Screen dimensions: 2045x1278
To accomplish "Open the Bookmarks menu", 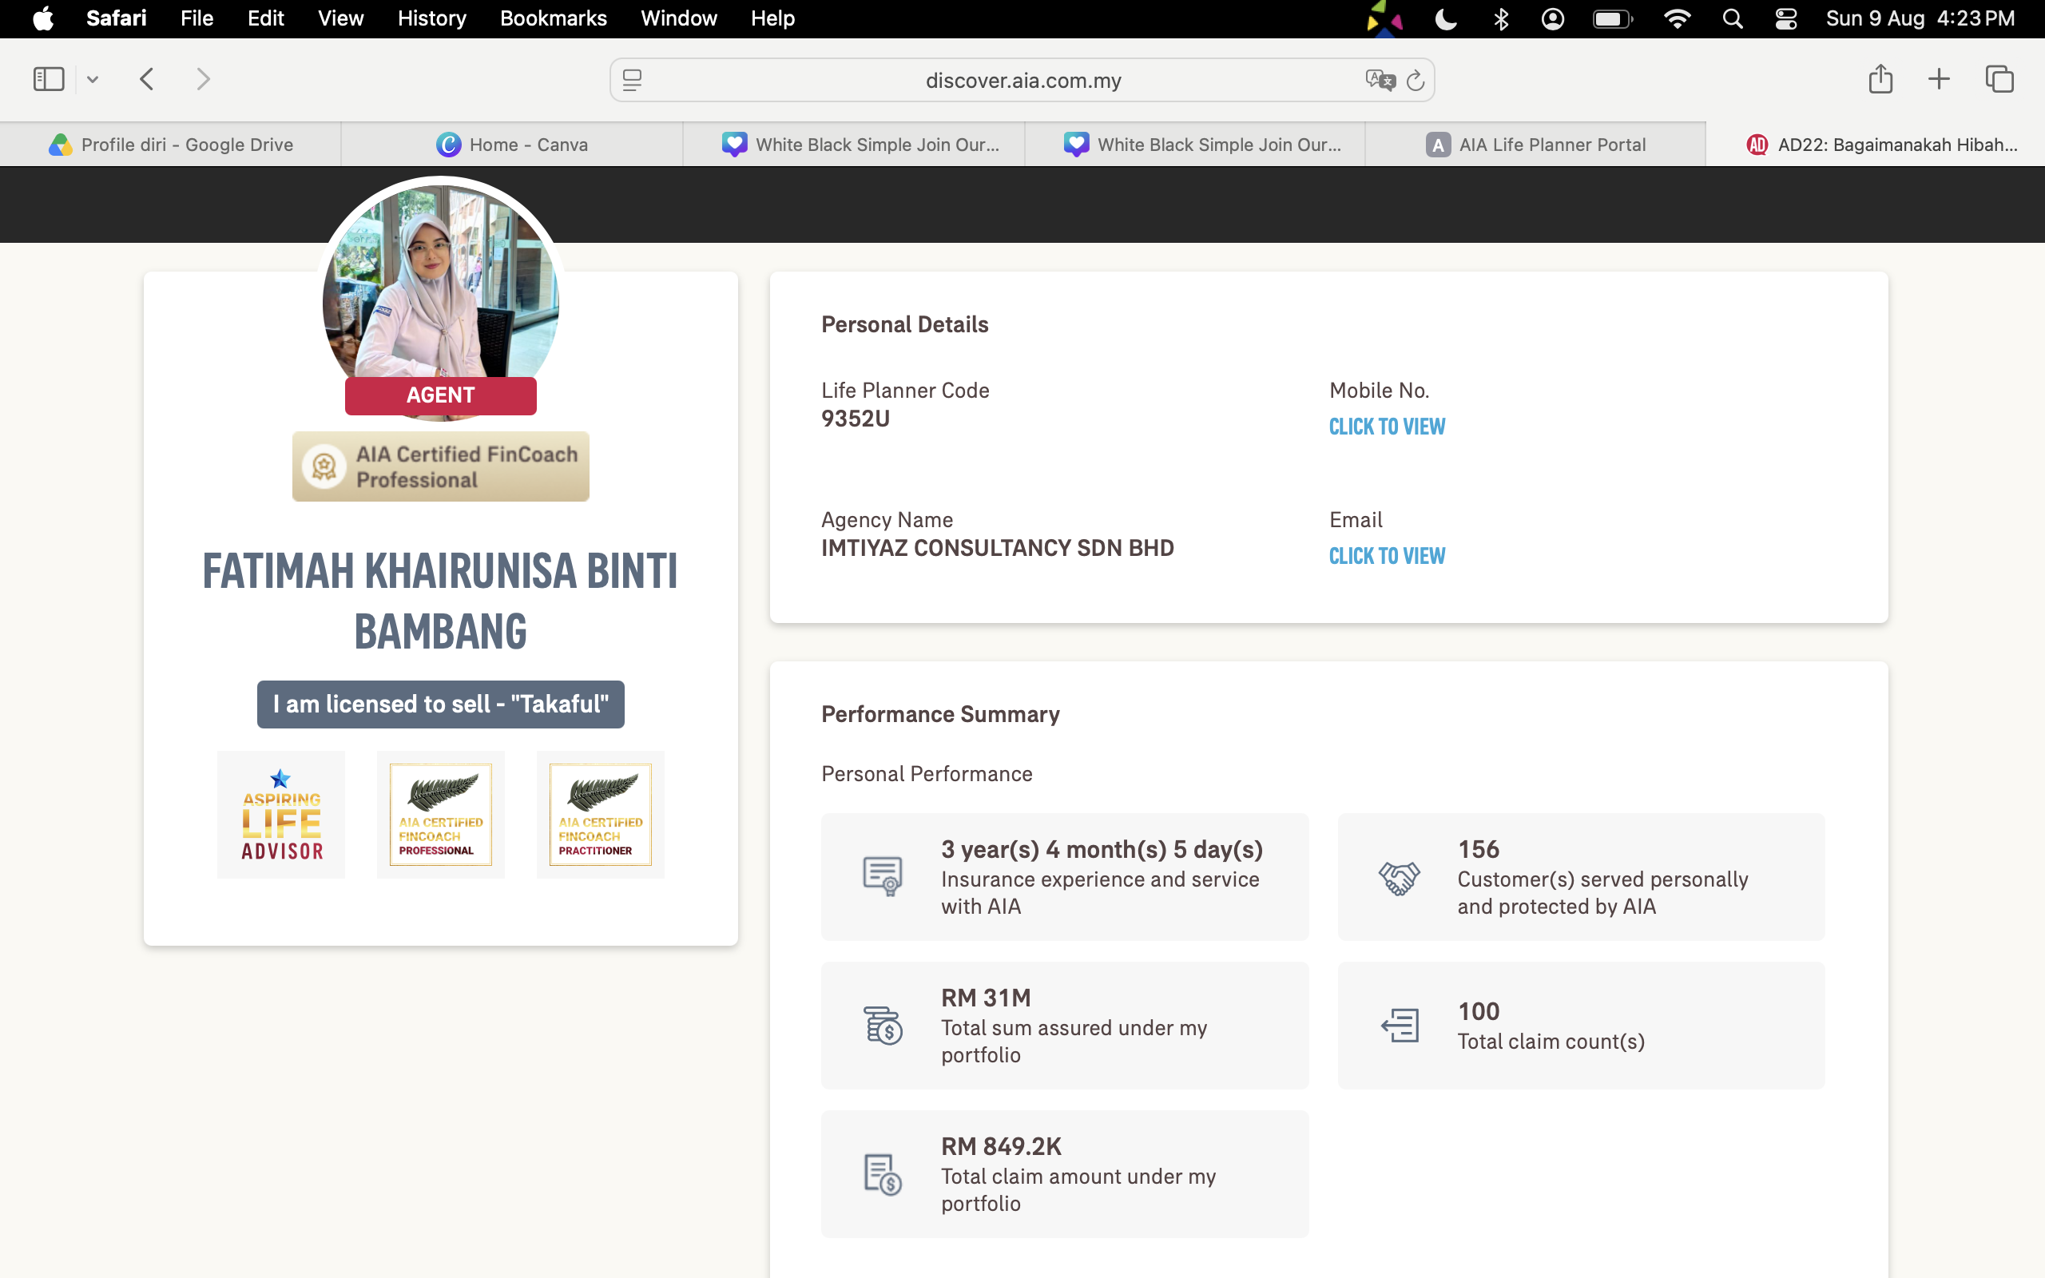I will coord(554,18).
